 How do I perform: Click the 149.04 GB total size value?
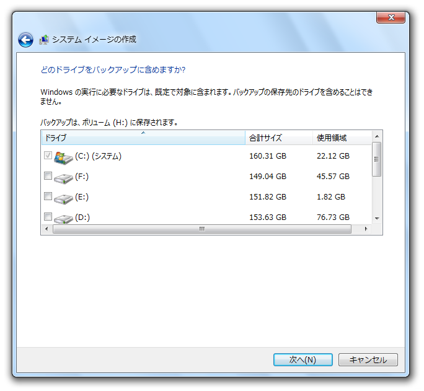268,177
